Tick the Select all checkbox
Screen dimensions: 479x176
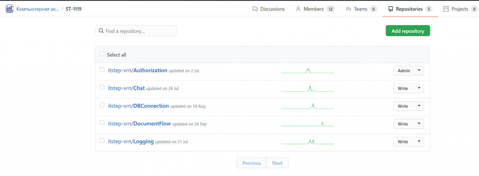tap(102, 54)
